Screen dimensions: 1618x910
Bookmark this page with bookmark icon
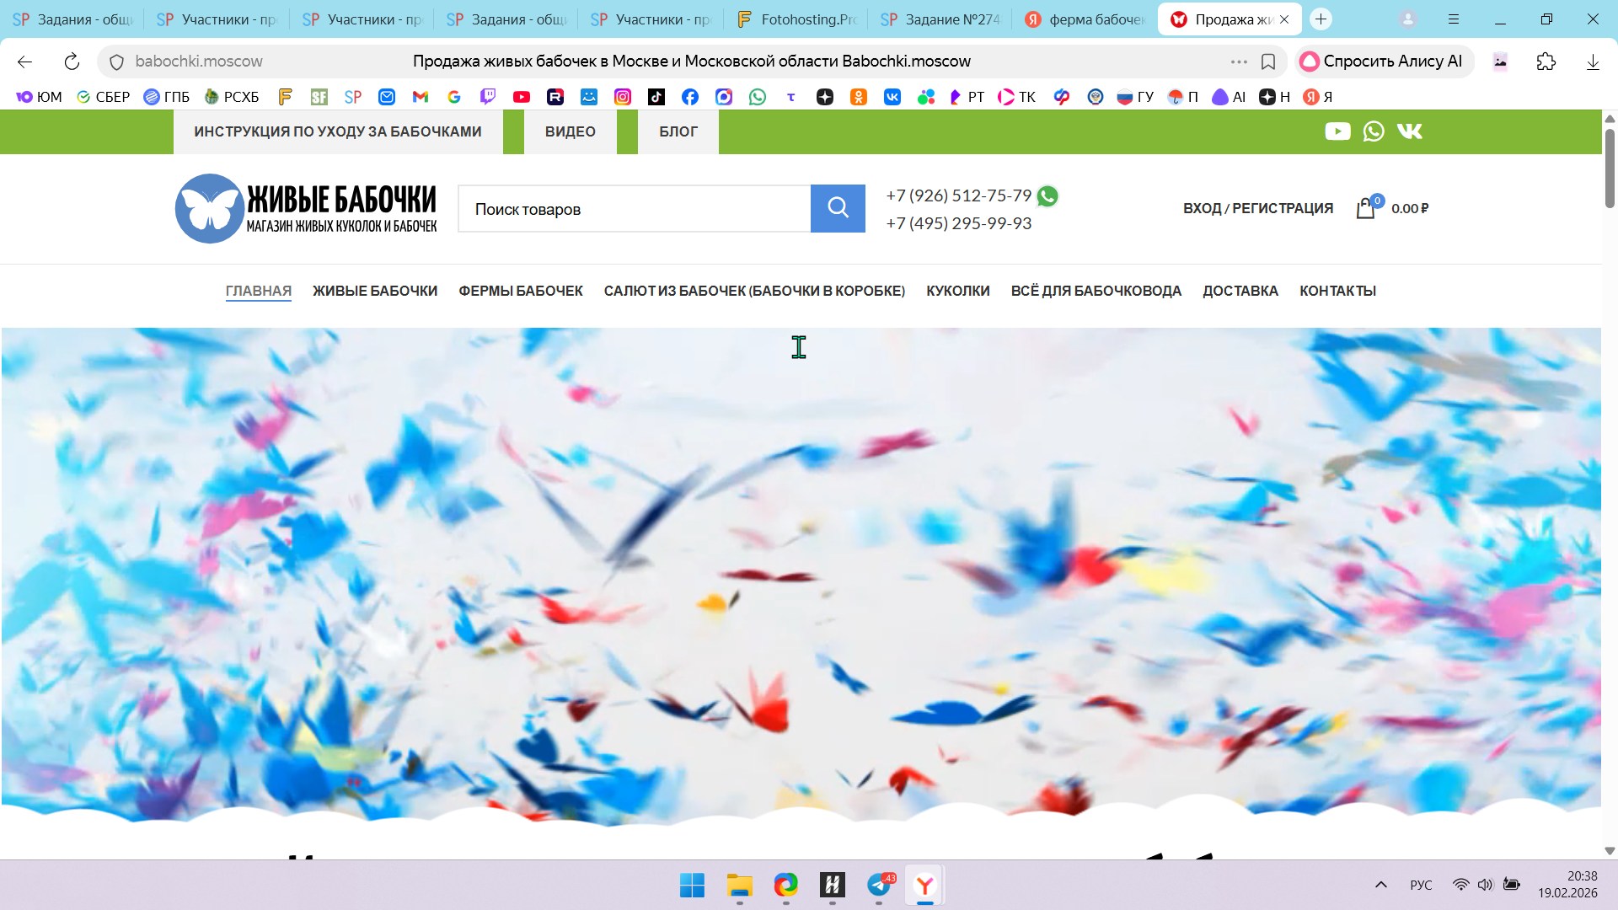pos(1268,62)
